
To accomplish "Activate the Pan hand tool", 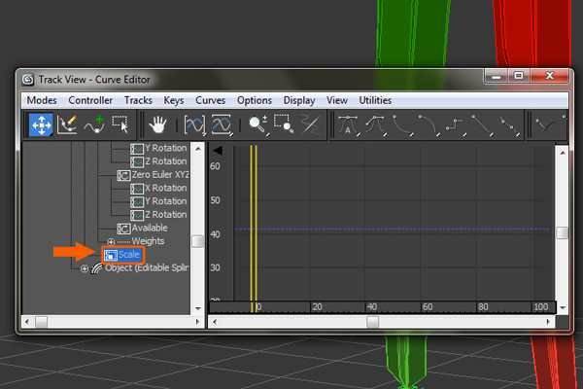I will point(157,124).
